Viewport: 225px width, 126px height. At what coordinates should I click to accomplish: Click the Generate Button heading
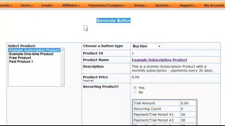114,21
